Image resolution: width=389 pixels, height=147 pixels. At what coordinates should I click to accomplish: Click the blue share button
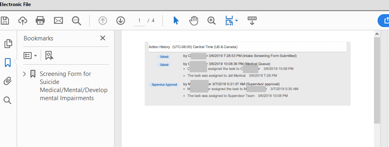(384, 21)
